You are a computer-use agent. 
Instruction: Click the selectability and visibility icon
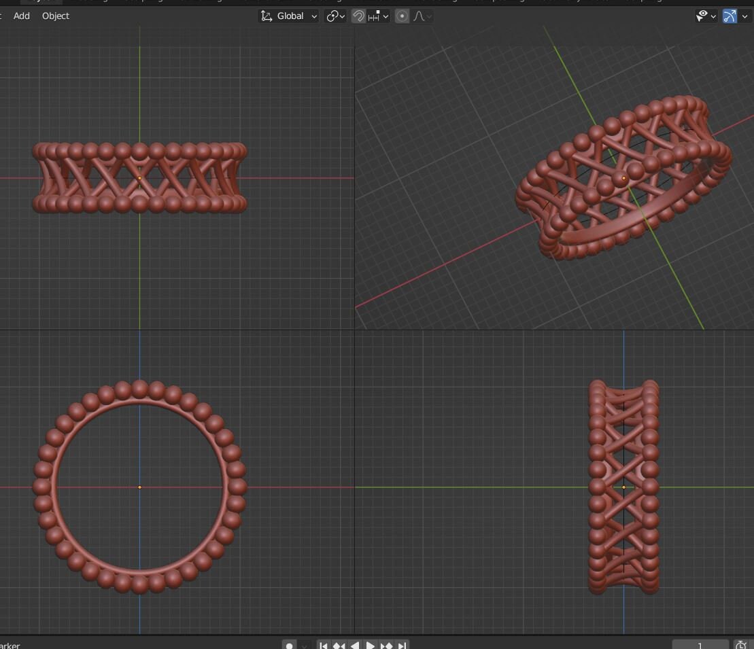(x=702, y=16)
